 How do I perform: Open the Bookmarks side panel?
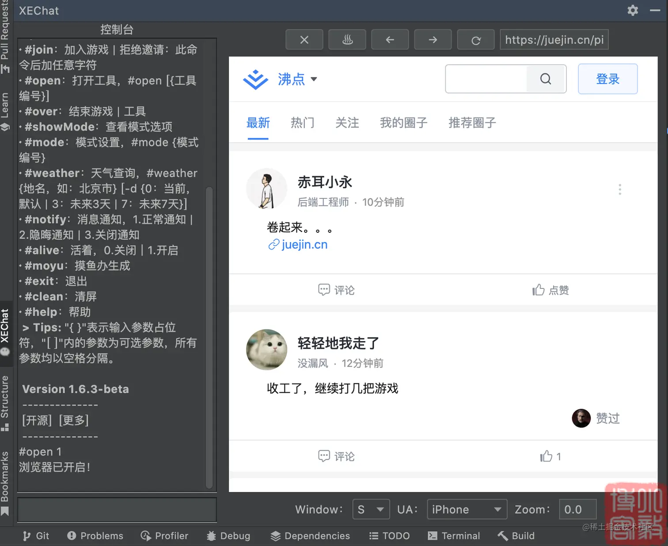[5, 483]
